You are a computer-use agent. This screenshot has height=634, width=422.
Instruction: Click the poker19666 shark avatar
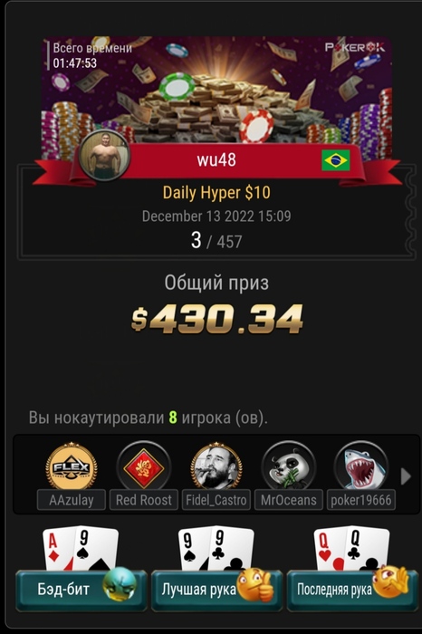361,466
